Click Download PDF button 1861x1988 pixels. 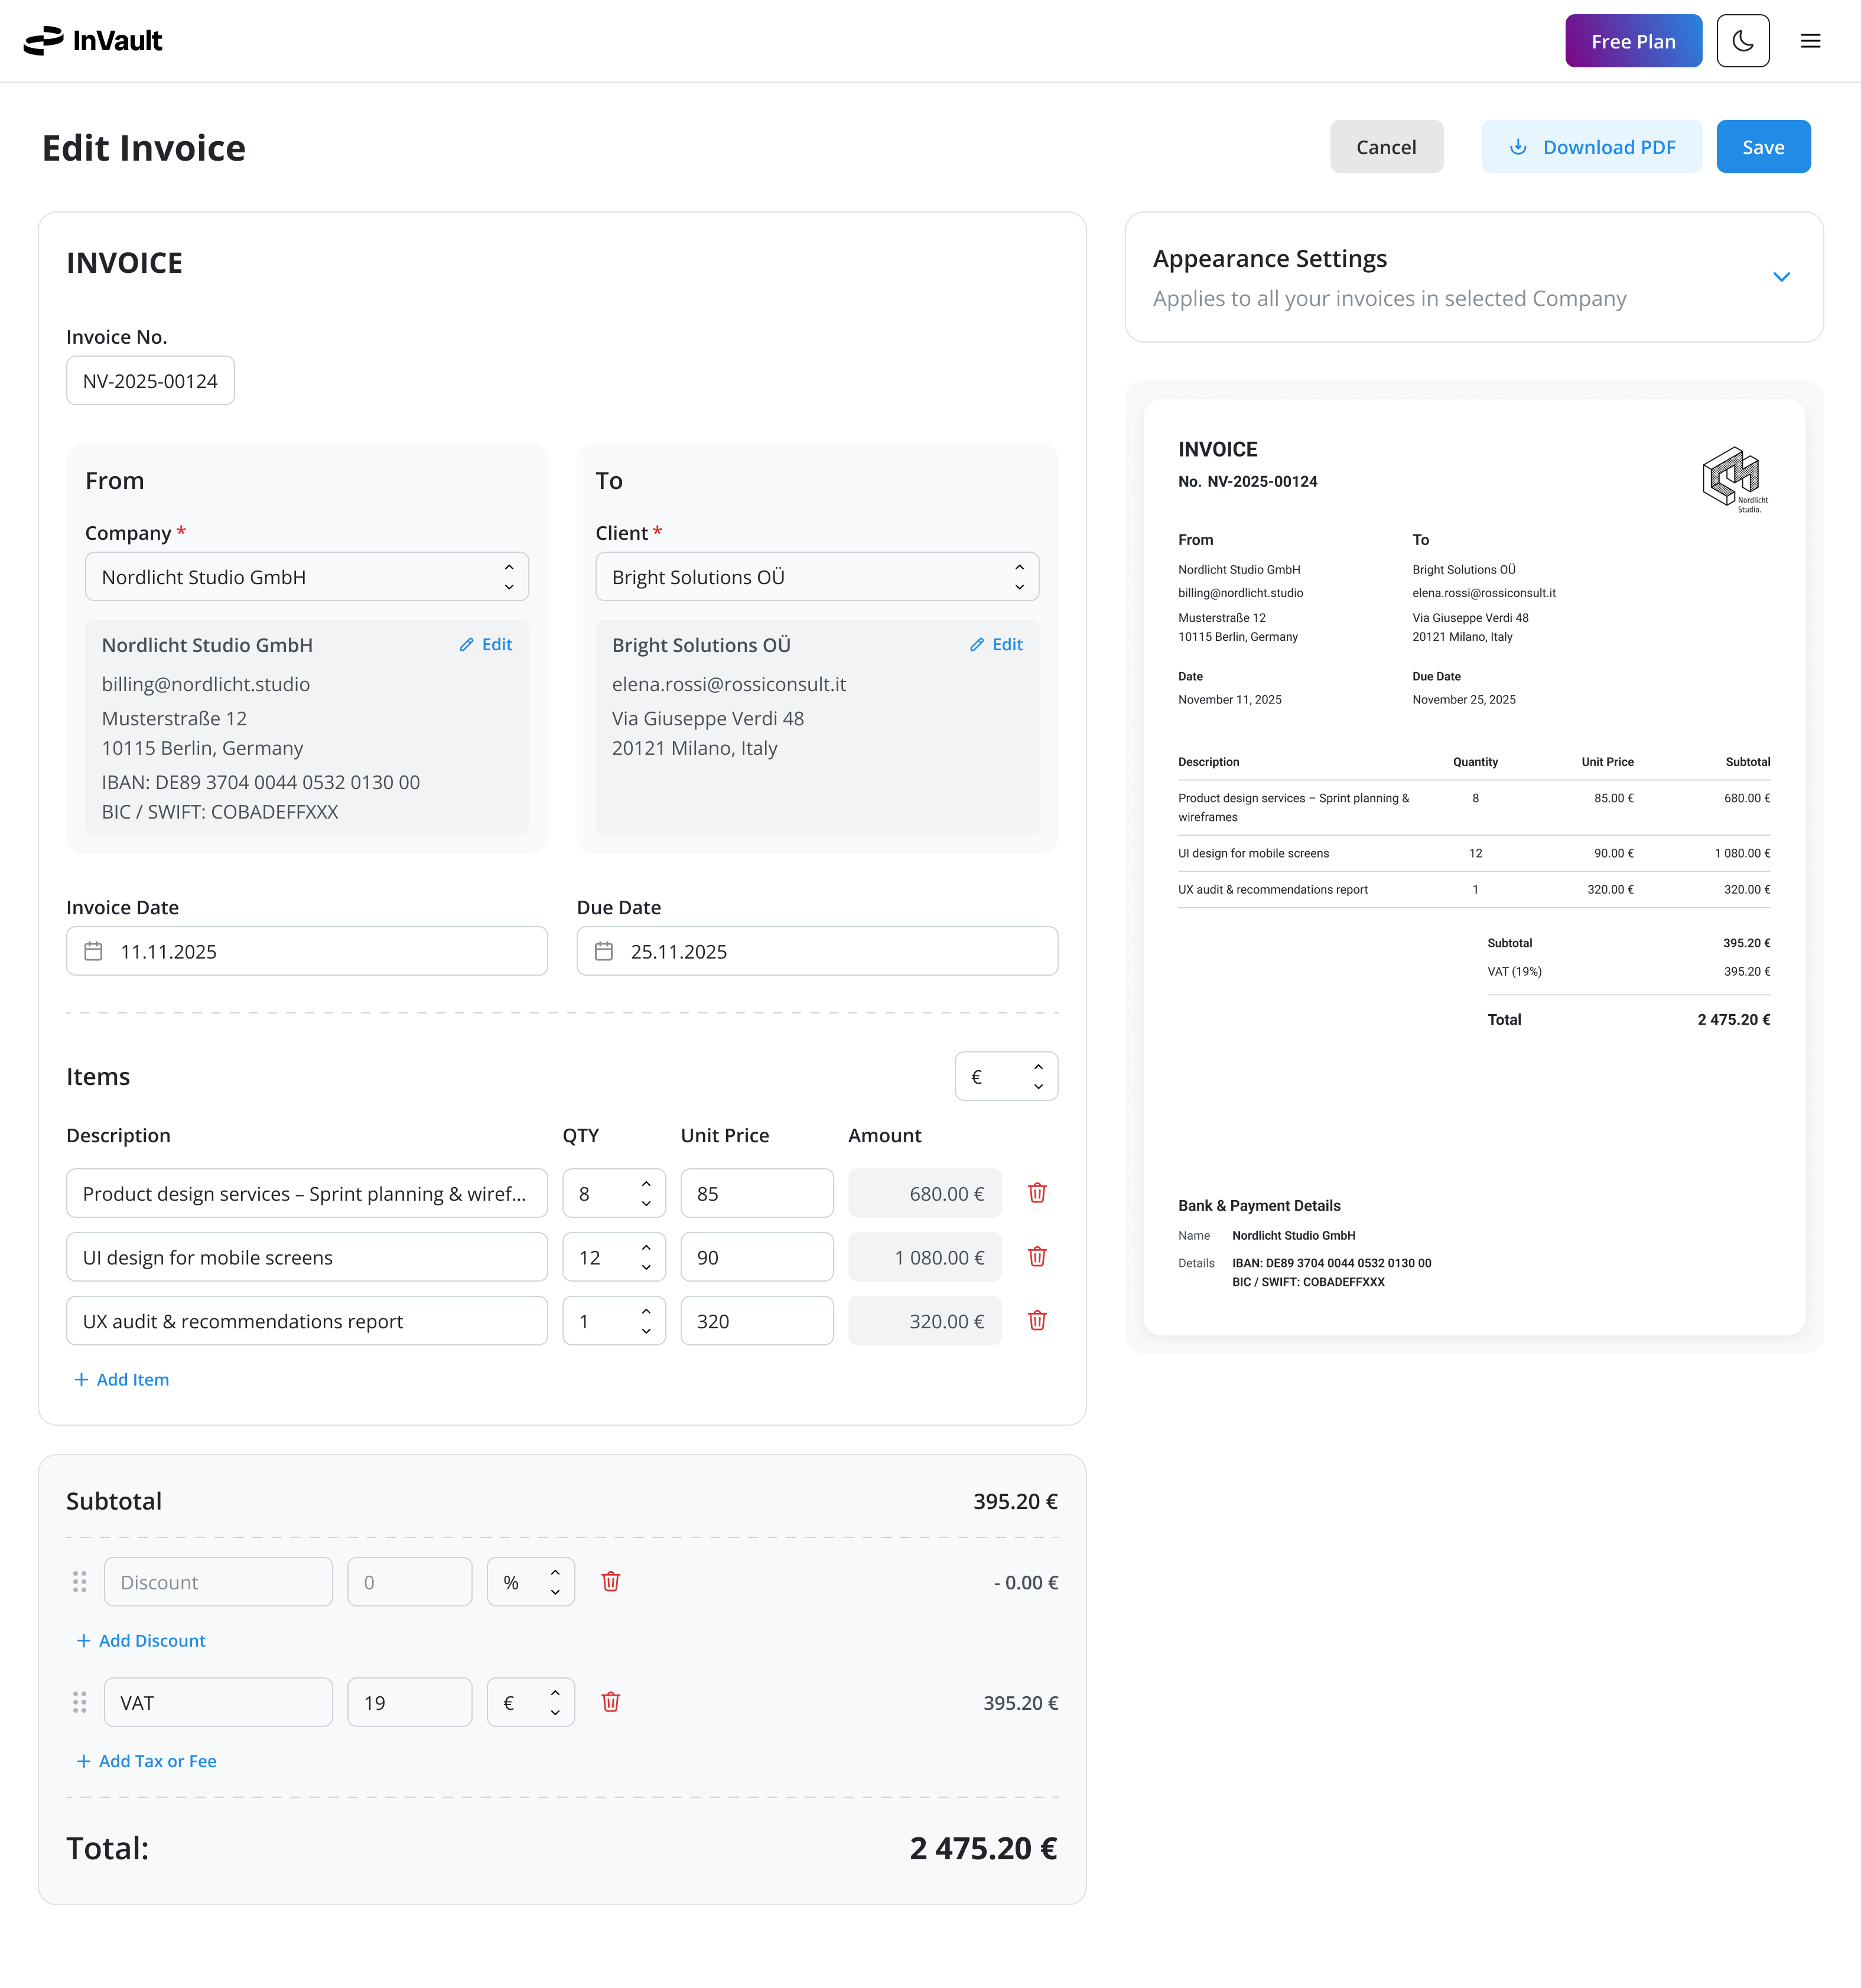pyautogui.click(x=1591, y=147)
